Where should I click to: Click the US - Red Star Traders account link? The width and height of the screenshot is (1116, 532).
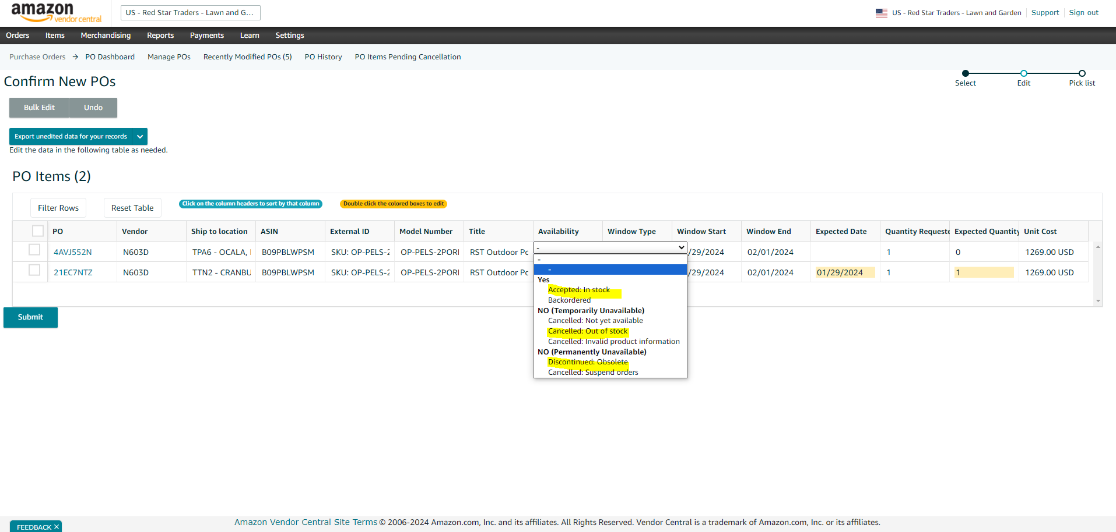pyautogui.click(x=957, y=13)
